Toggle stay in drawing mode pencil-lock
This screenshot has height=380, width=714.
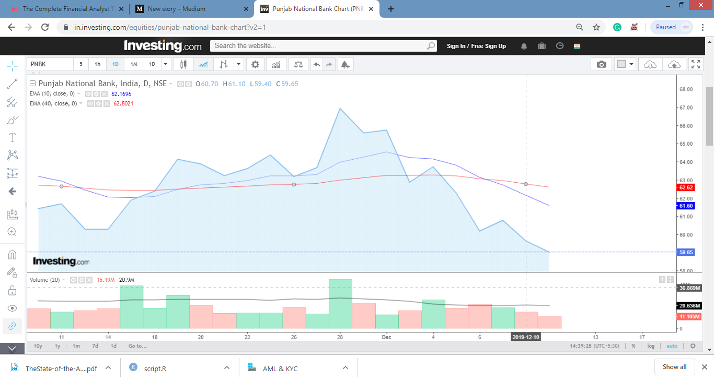tap(13, 272)
